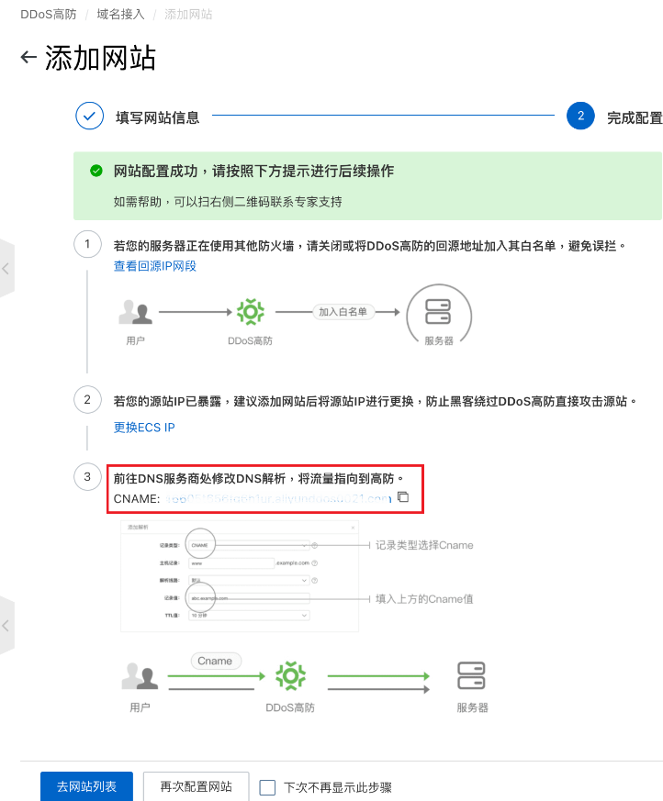
Task: Open the 更换ECS IP link
Action: [143, 428]
